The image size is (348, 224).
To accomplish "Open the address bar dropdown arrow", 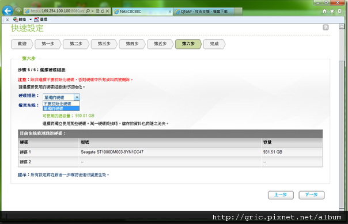I will click(93, 11).
